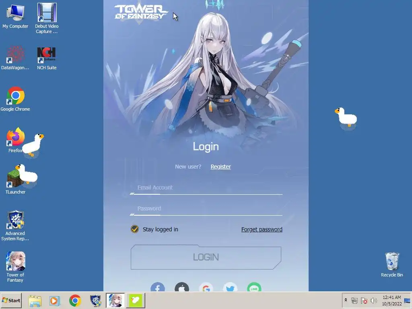Click the Tower of Fantasy logo
The image size is (412, 309).
click(x=140, y=12)
